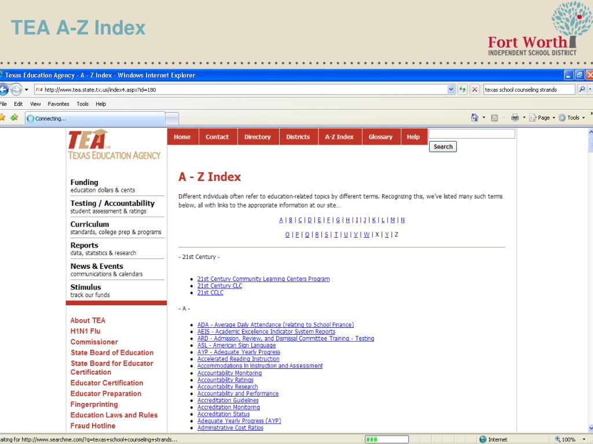Click the browser Forward arrow button
Image resolution: width=593 pixels, height=444 pixels.
pyautogui.click(x=16, y=90)
